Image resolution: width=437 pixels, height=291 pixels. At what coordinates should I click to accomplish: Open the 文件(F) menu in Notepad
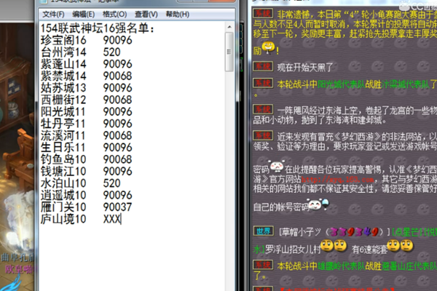(53, 15)
